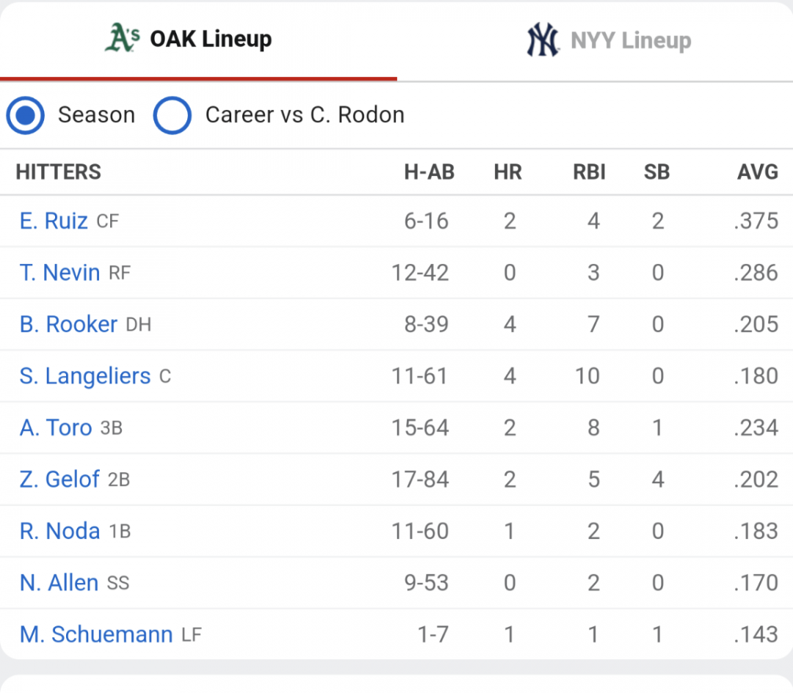Image resolution: width=793 pixels, height=693 pixels.
Task: View Z. Gelof player profile
Action: [59, 480]
